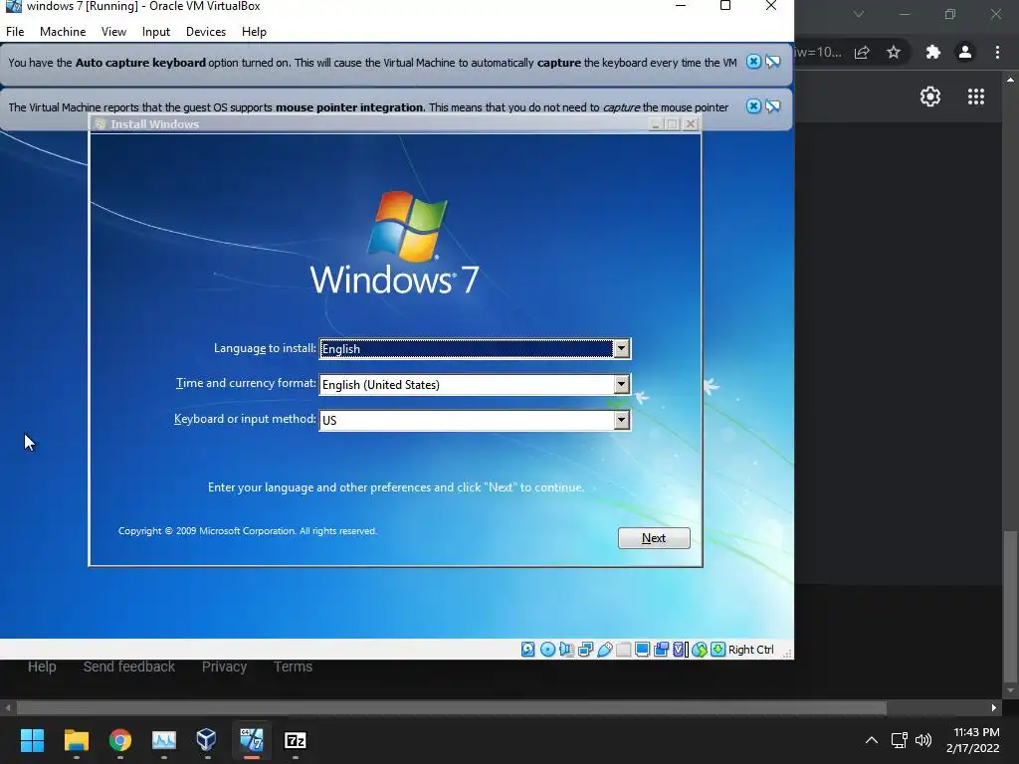Click the share page icon in Chrome
Screen dimensions: 1019x764
click(x=862, y=52)
